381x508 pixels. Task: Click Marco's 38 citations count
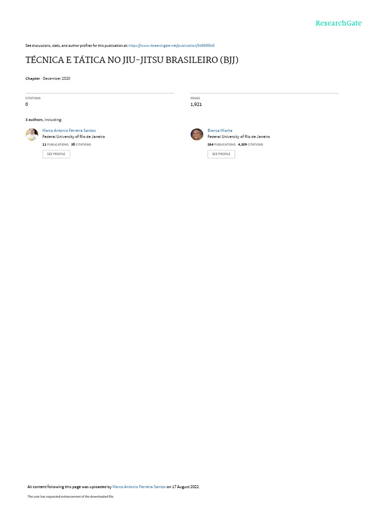[x=81, y=144]
